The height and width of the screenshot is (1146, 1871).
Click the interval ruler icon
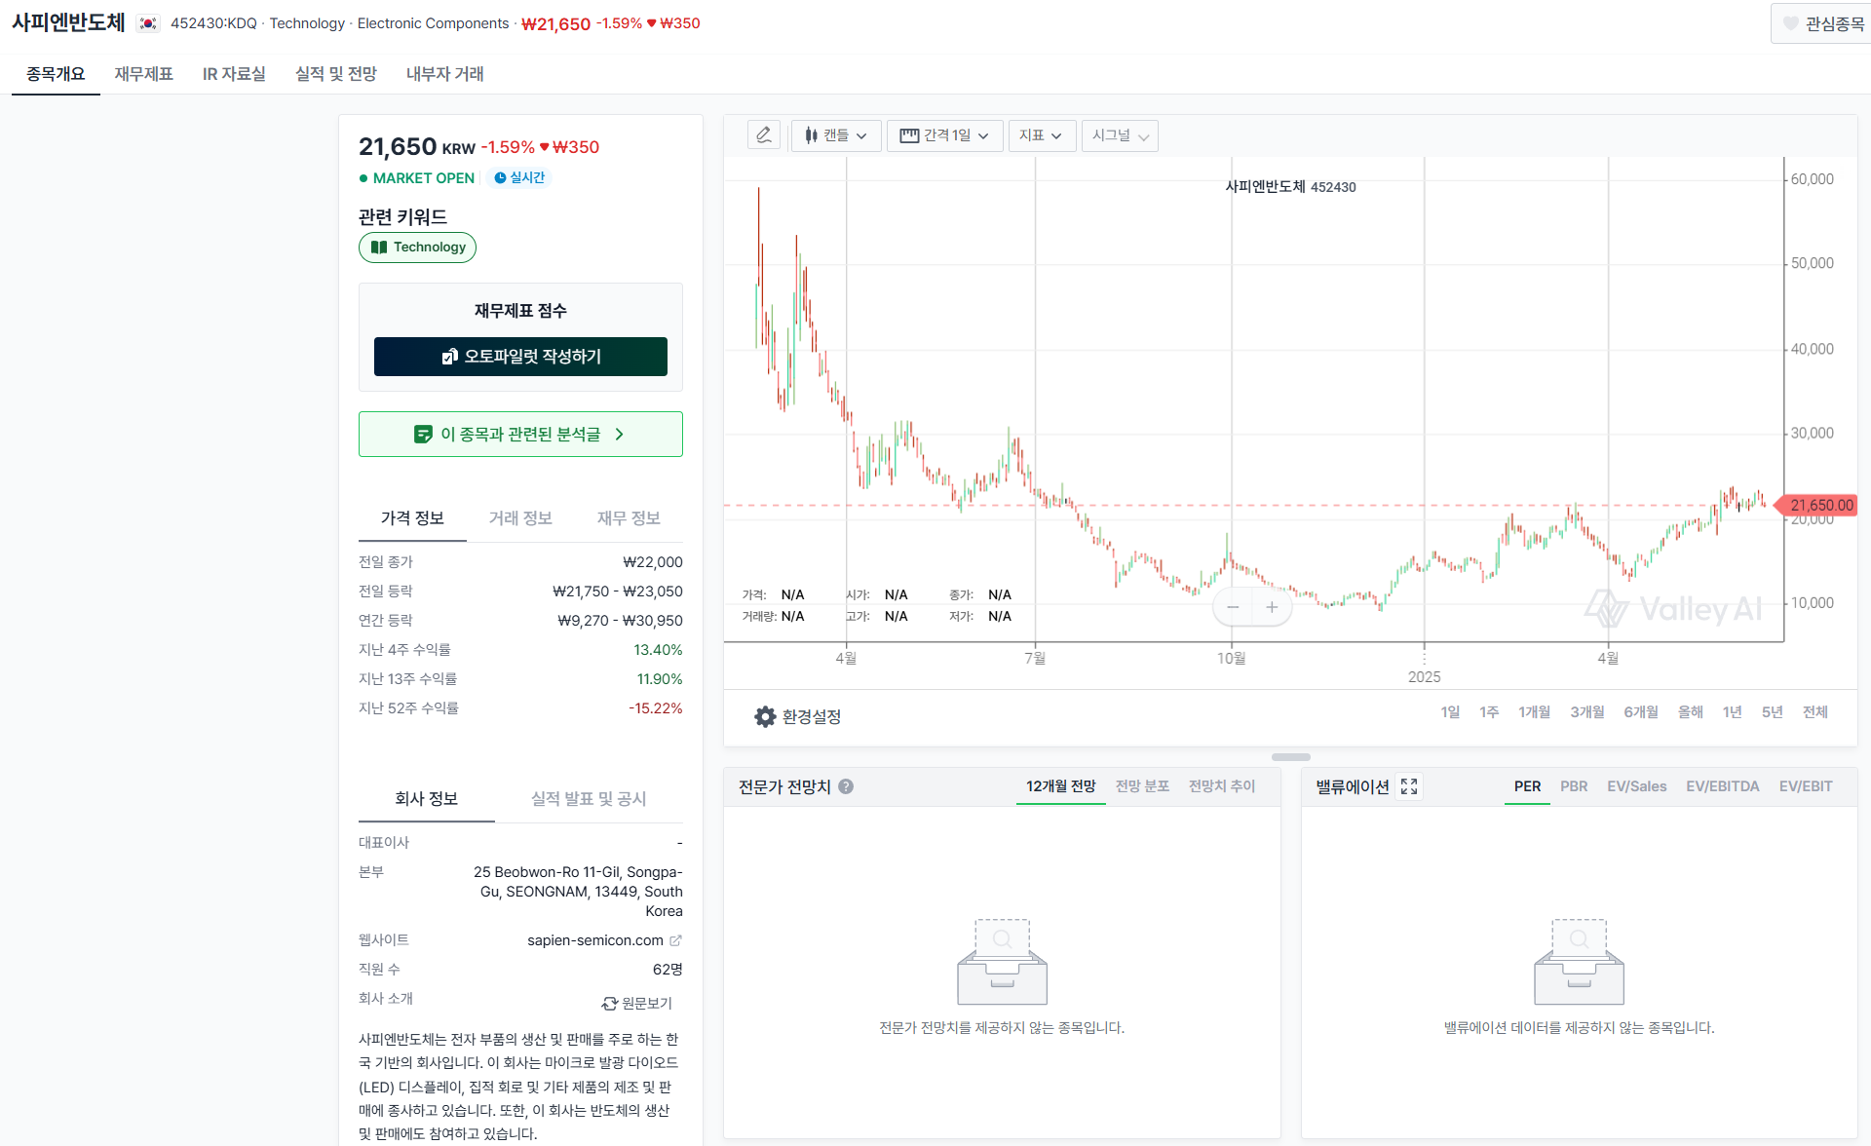point(909,135)
